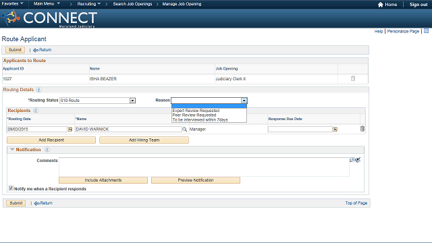Viewport: 432px width, 243px height.
Task: Open the Main Menu dropdown
Action: point(47,3)
